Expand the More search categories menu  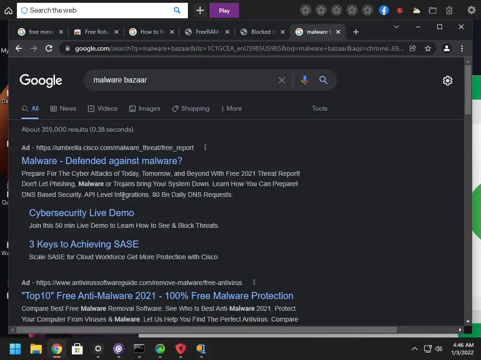tap(231, 109)
